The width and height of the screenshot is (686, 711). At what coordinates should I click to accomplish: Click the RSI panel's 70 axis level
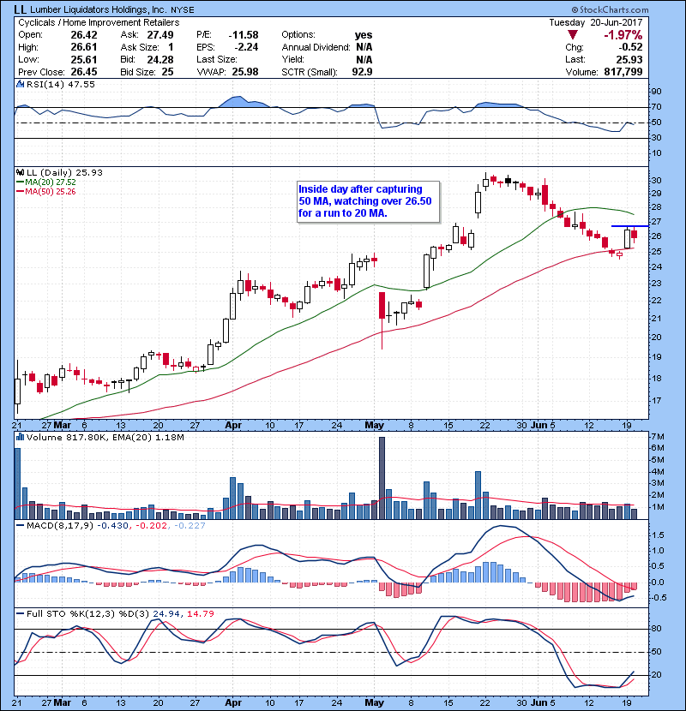(x=657, y=107)
